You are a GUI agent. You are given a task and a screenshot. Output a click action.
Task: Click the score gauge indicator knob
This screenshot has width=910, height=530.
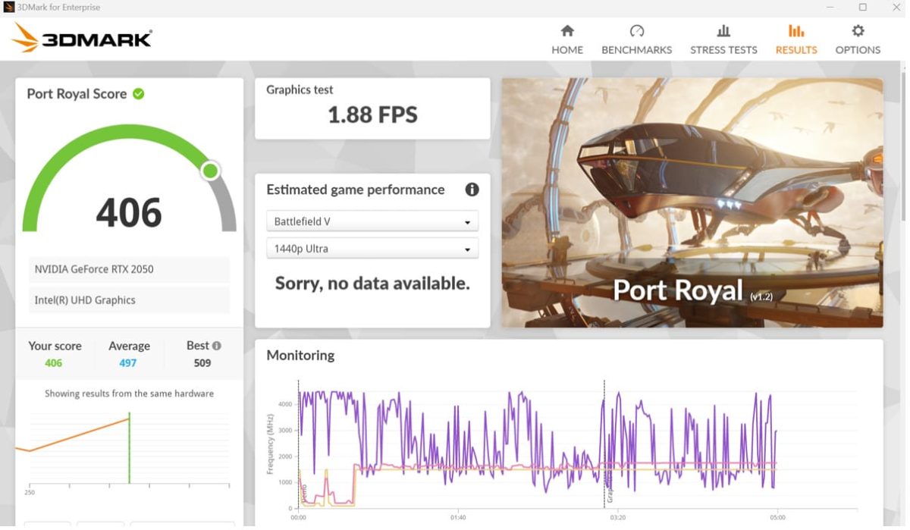click(x=211, y=171)
